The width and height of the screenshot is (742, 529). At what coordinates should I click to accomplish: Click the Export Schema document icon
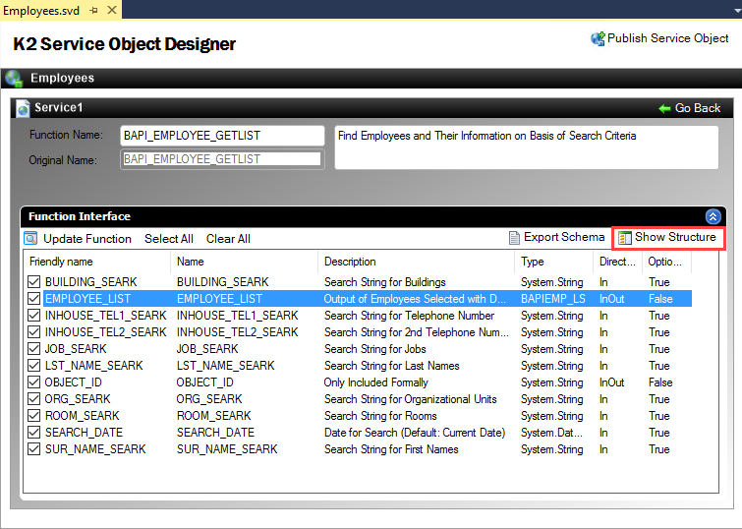(514, 237)
